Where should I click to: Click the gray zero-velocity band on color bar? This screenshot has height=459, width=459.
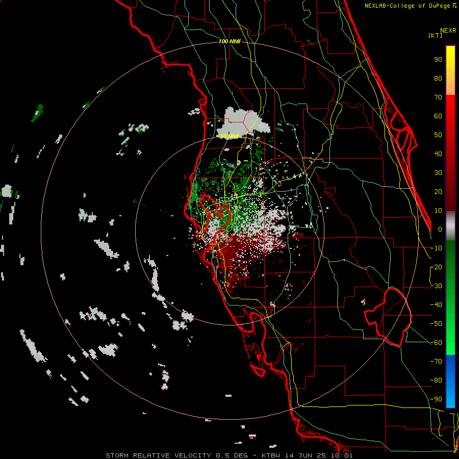[x=450, y=226]
